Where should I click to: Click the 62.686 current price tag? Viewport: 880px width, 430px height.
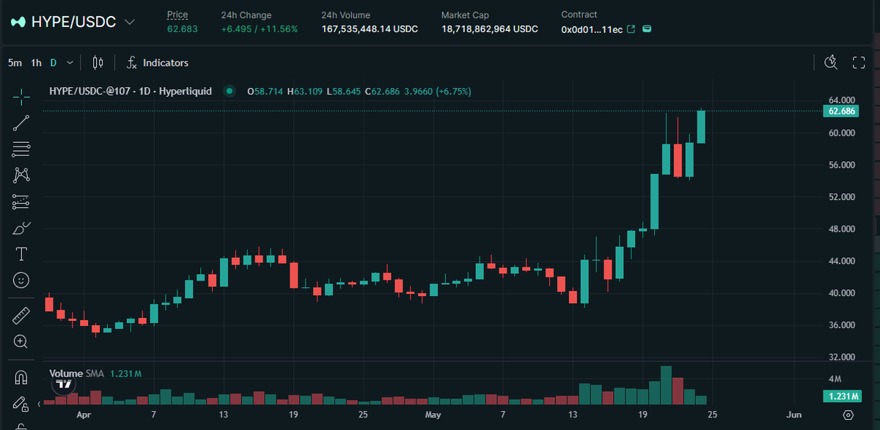point(841,111)
